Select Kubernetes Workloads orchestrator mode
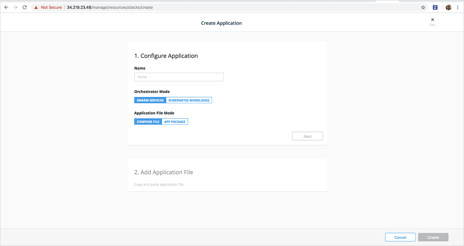Viewport: 464px width, 246px height. point(189,100)
